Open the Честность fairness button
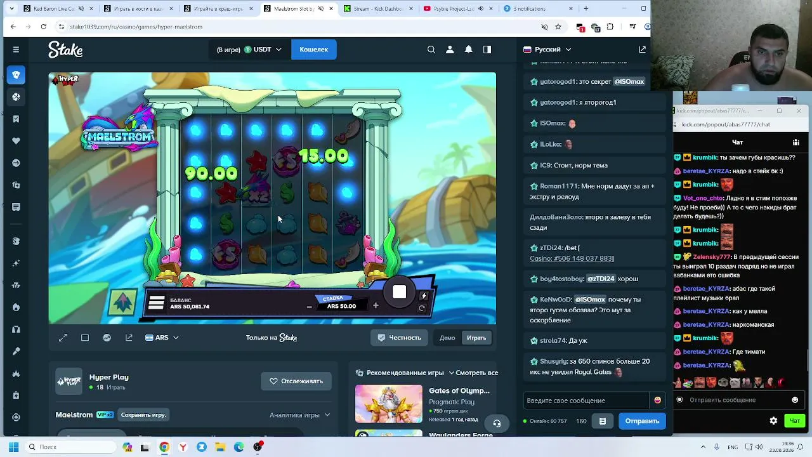Image resolution: width=812 pixels, height=457 pixels. 400,338
